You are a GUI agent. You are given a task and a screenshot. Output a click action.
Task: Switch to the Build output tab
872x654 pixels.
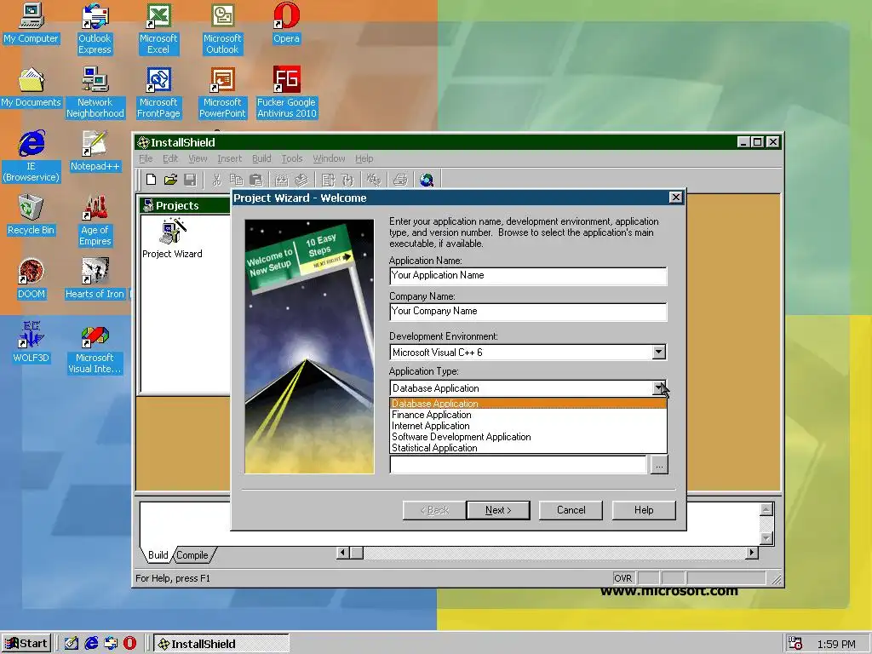coord(158,555)
